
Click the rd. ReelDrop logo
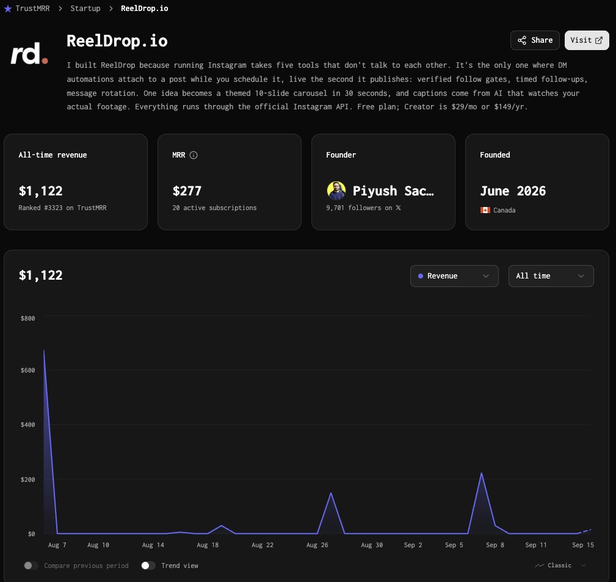coord(29,54)
